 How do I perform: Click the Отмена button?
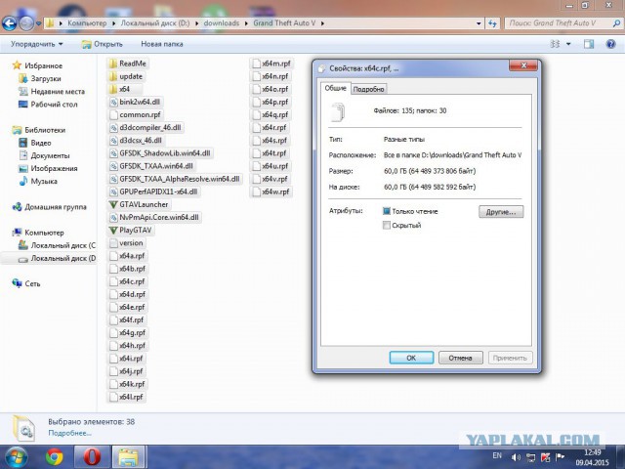tap(460, 358)
